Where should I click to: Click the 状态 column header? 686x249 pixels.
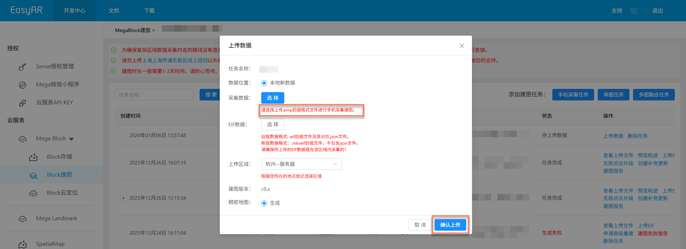[547, 116]
